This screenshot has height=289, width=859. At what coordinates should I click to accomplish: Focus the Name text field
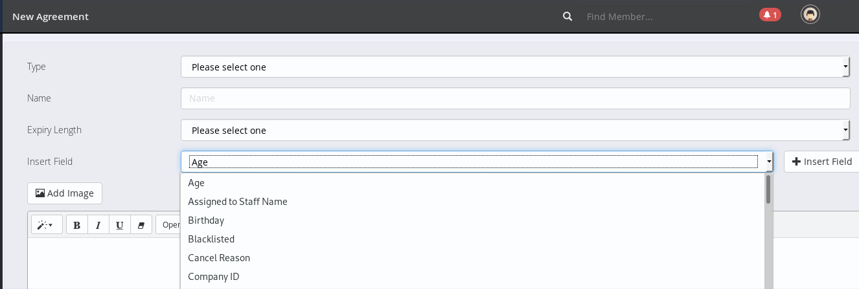coord(515,98)
